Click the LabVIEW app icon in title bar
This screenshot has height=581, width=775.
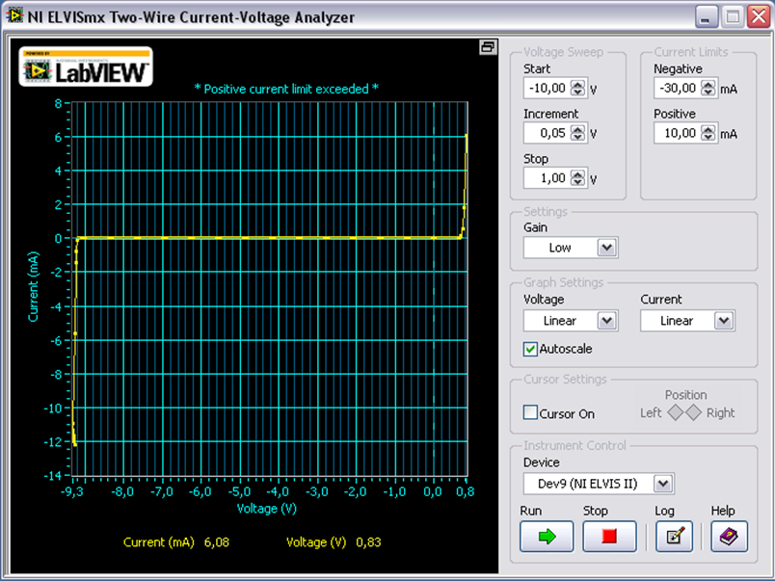pyautogui.click(x=14, y=15)
